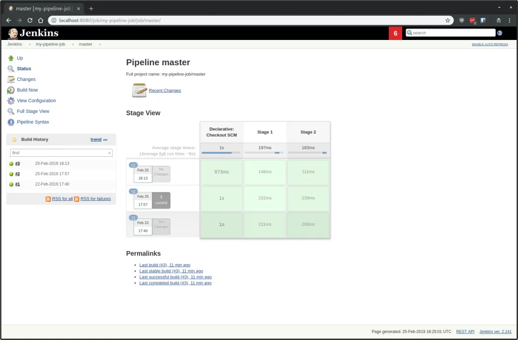Open a new browser tab with plus
The image size is (518, 340).
pyautogui.click(x=91, y=9)
